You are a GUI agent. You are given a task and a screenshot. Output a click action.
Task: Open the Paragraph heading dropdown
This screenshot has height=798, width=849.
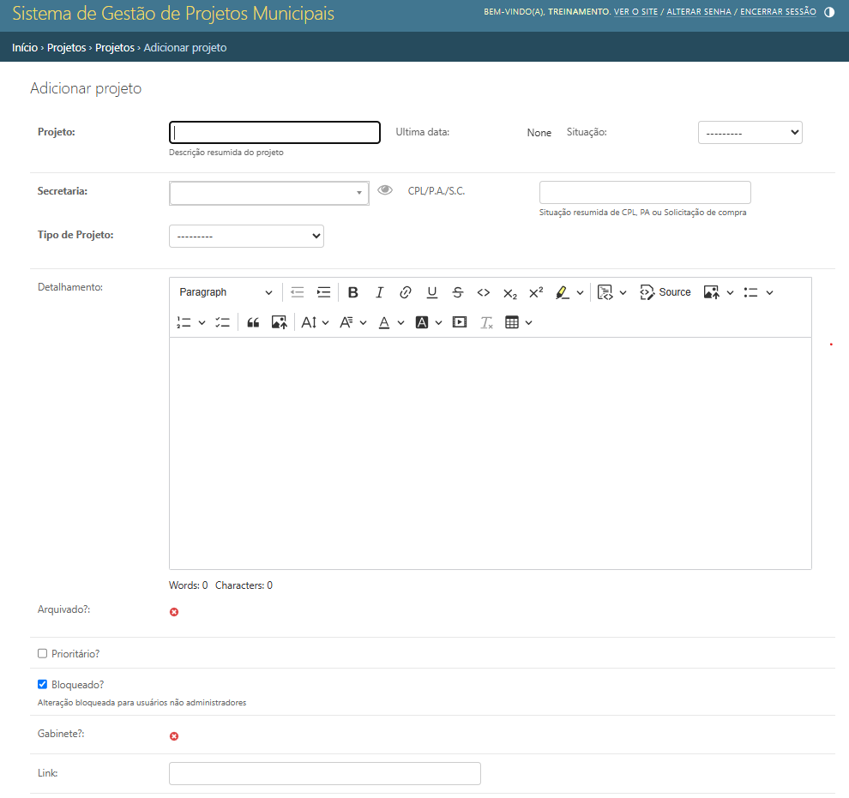point(226,292)
